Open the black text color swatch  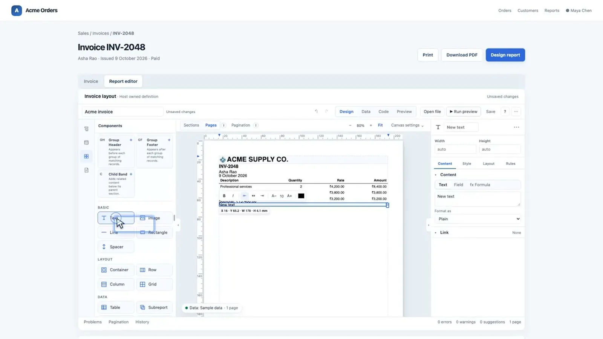click(301, 196)
